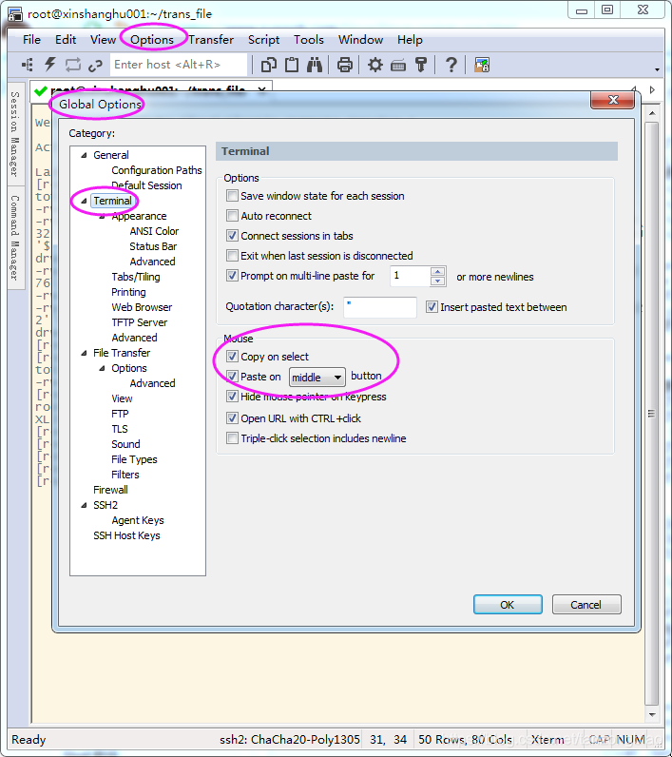Select SSH Host Keys category

click(x=126, y=535)
